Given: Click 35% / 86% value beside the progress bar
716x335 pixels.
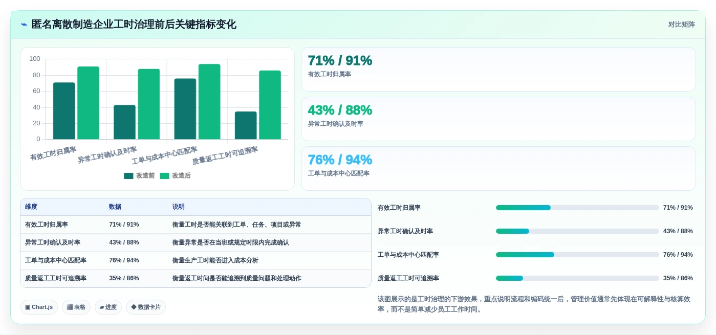Looking at the screenshot, I should (678, 278).
